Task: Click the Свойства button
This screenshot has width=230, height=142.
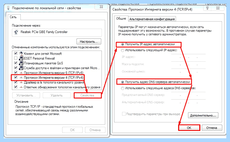Action: coord(88,96)
